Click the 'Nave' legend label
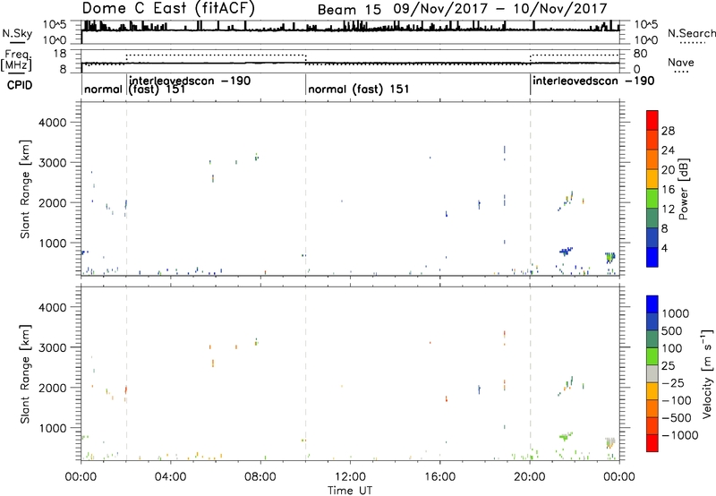Image resolution: width=716 pixels, height=496 pixels. coord(681,62)
